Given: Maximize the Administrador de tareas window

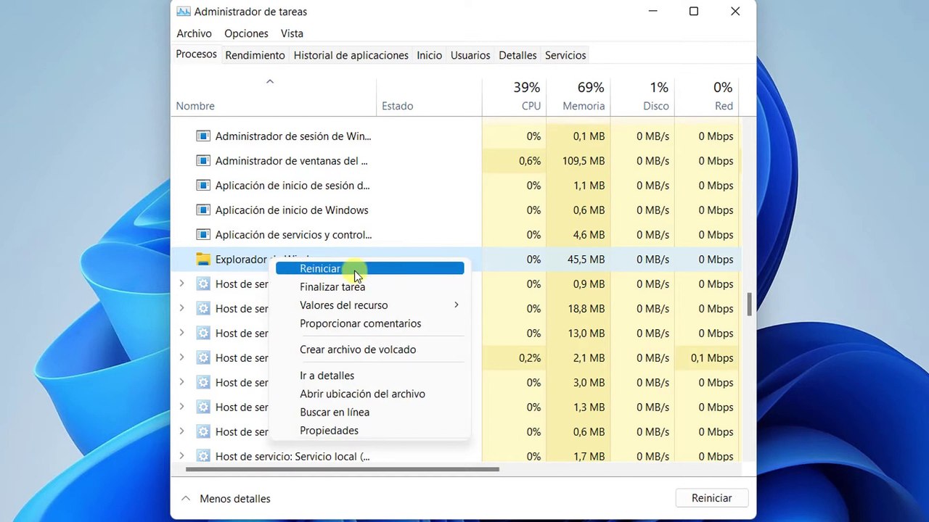Looking at the screenshot, I should 694,12.
